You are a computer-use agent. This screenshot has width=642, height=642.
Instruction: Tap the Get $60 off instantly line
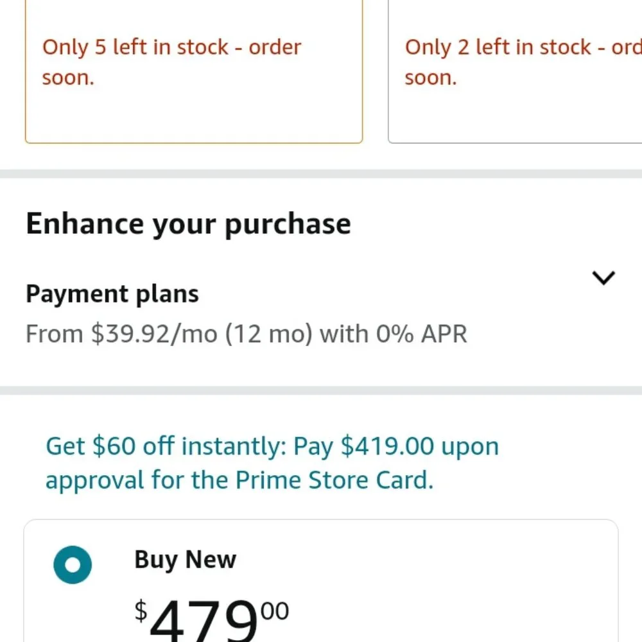pos(272,446)
